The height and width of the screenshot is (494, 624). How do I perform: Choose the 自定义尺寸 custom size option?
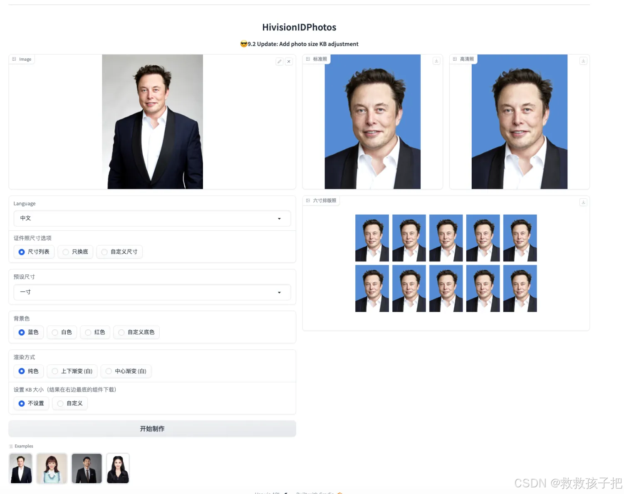tap(119, 252)
